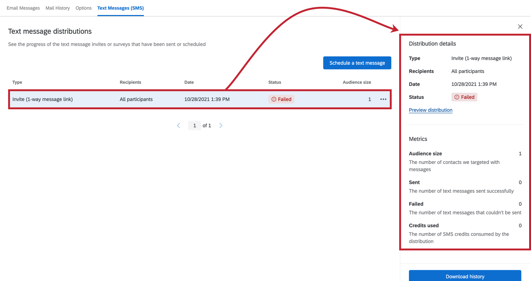Select the Options tab
531x281 pixels.
[83, 8]
